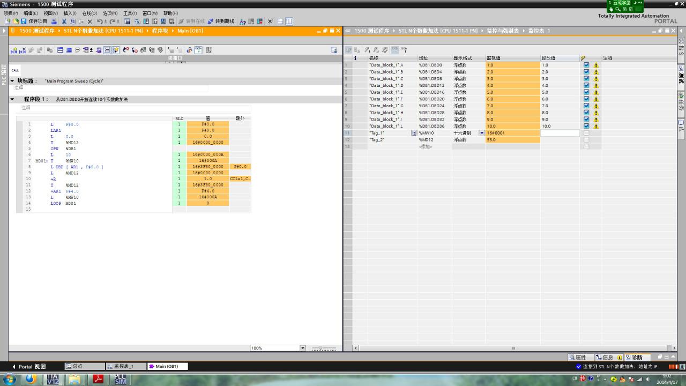Uncheck modify checkbox for Data_block_1.E
Viewport: 686px width, 386px height.
pyautogui.click(x=586, y=92)
